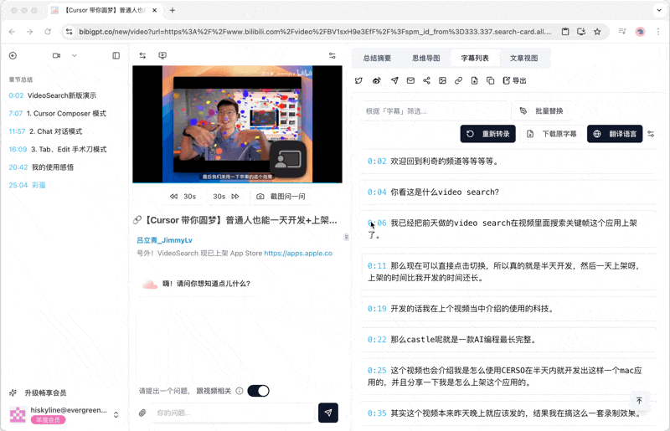Click the 年度会员 badge
670x431 pixels.
[x=48, y=420]
